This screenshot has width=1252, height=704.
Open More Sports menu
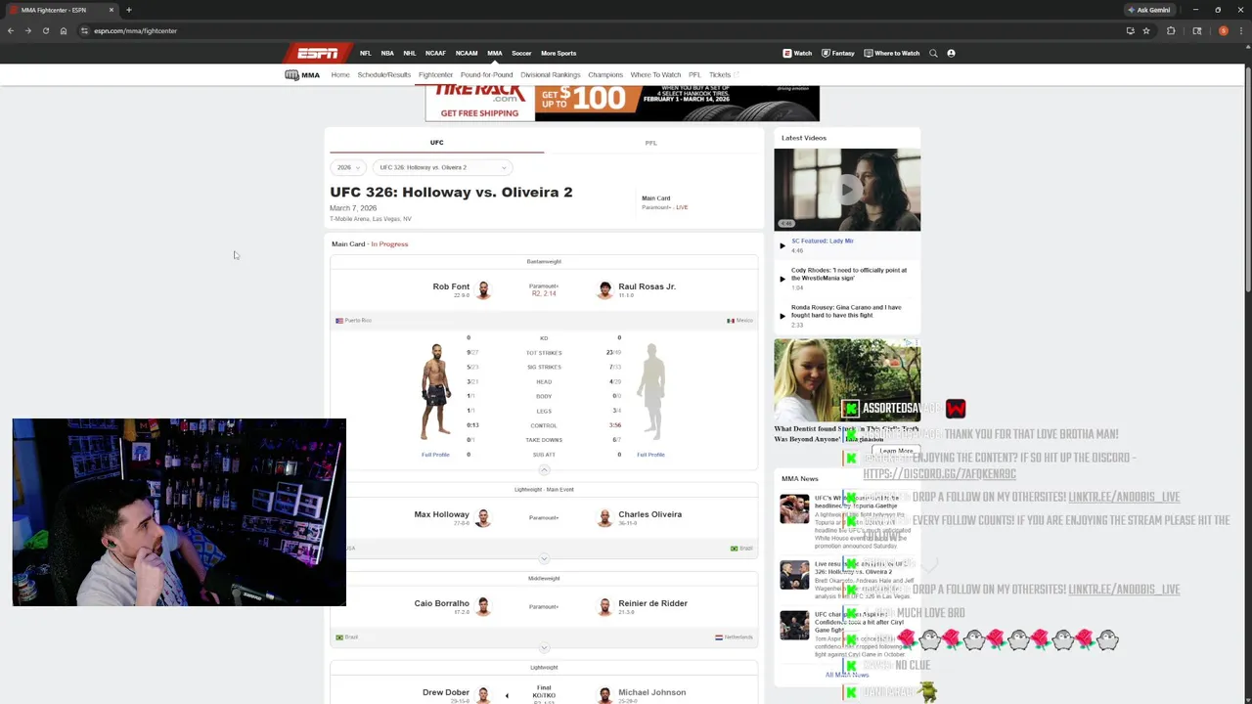click(x=559, y=53)
